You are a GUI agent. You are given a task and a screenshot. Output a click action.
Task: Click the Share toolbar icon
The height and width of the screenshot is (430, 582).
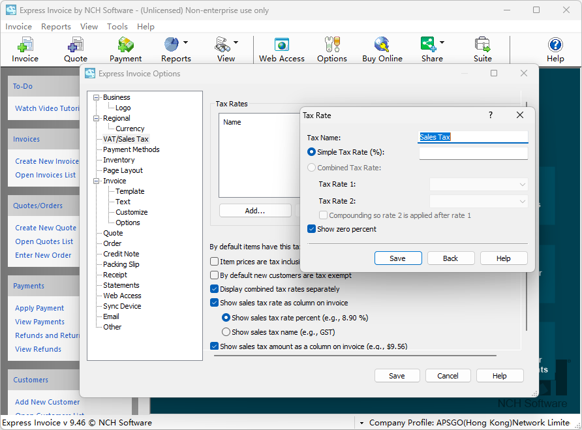coord(428,45)
